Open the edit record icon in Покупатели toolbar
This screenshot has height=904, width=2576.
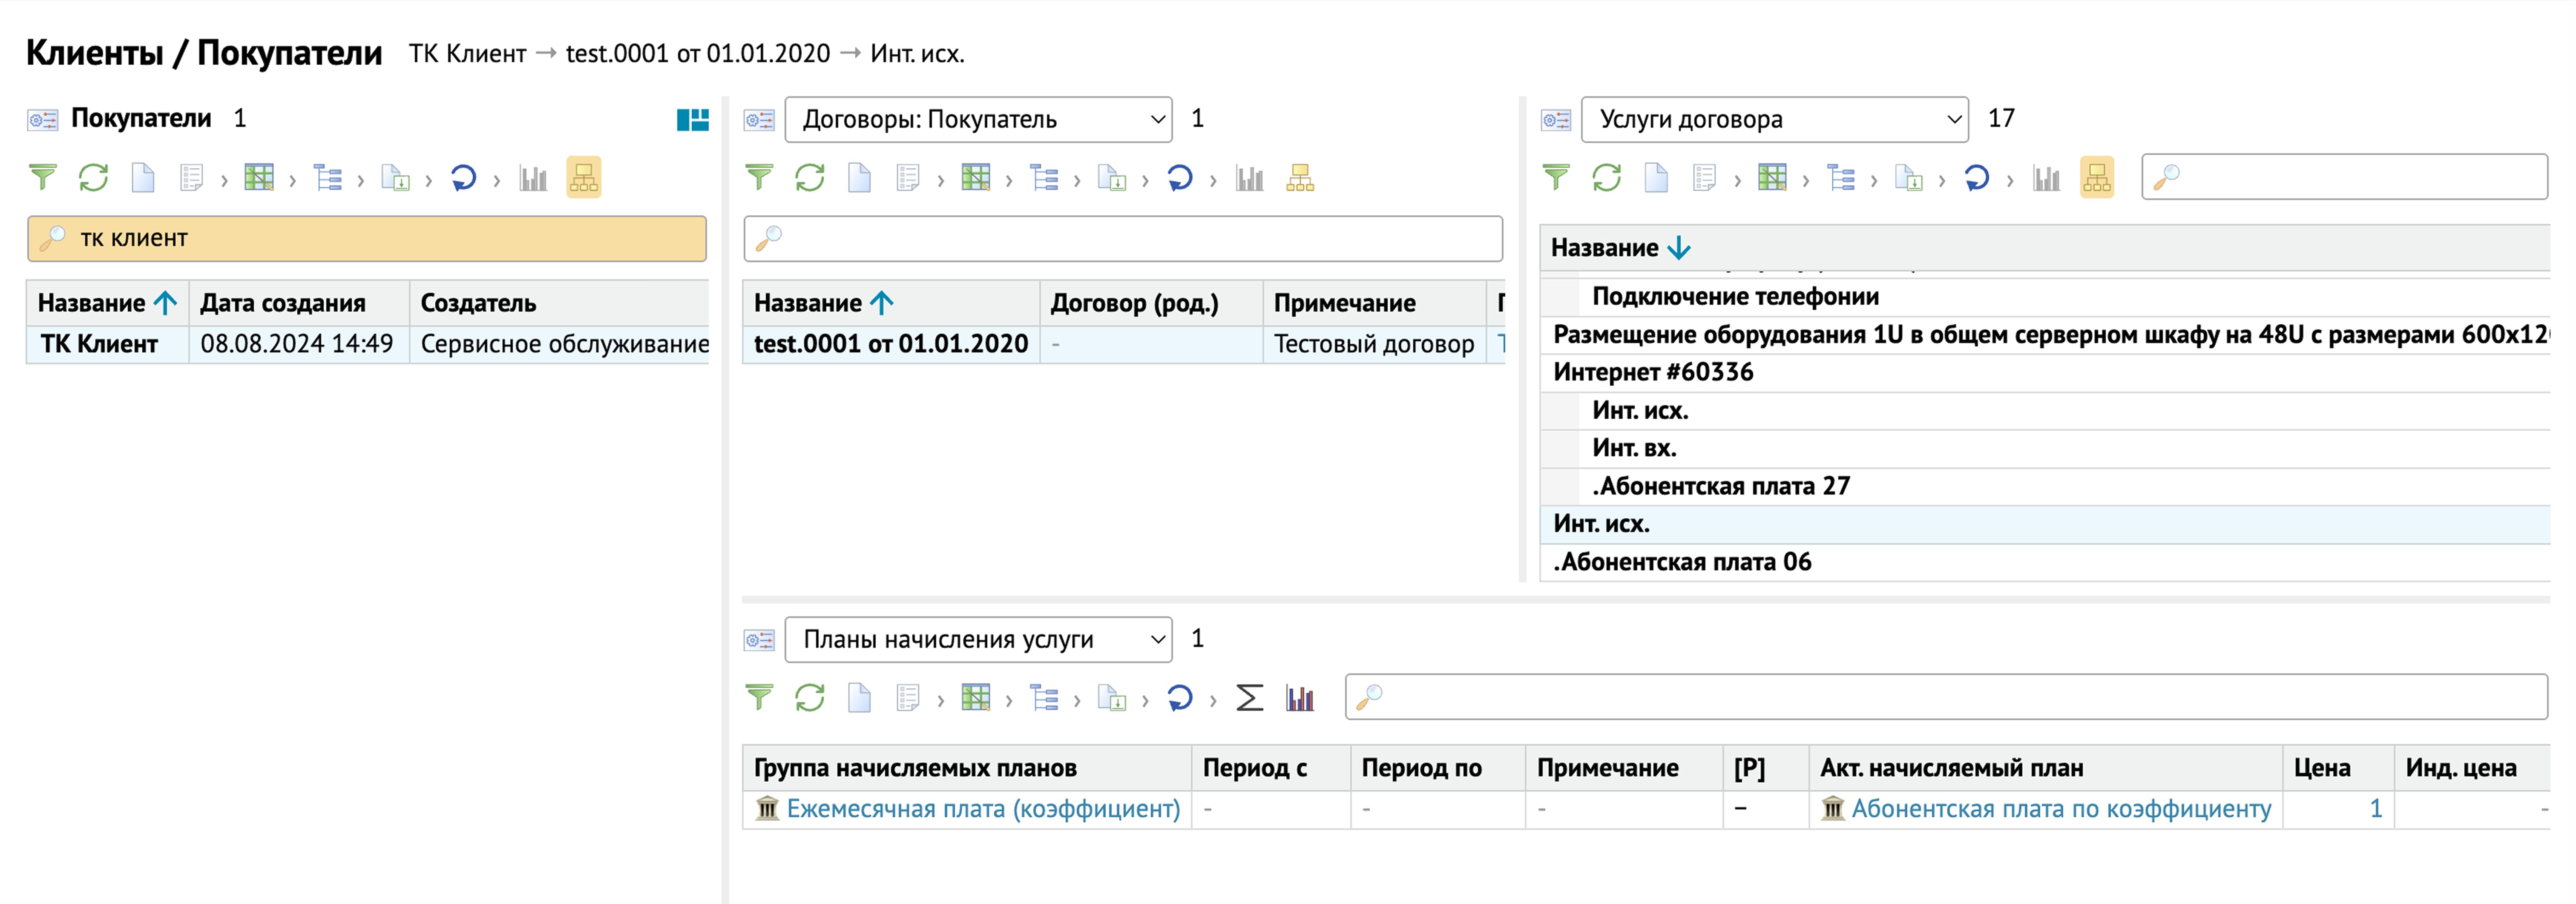(x=191, y=178)
